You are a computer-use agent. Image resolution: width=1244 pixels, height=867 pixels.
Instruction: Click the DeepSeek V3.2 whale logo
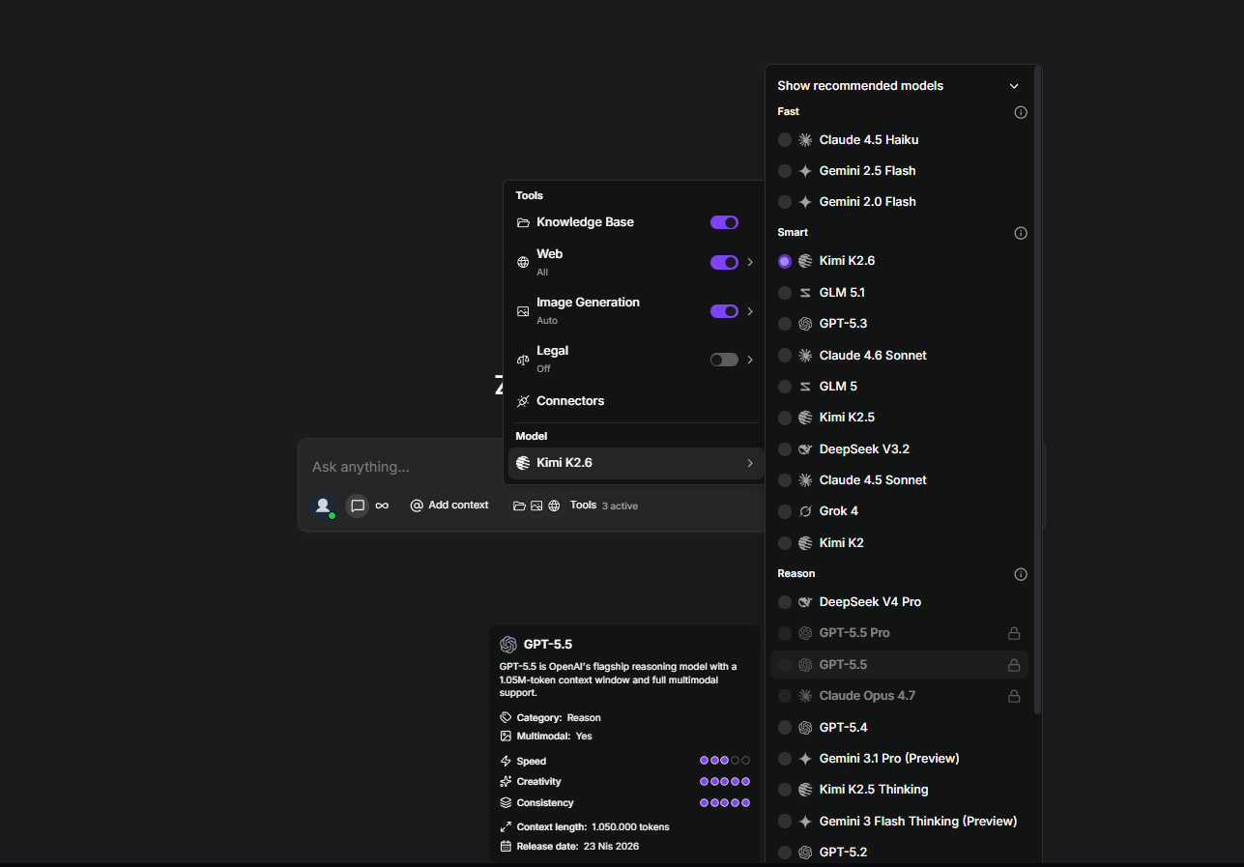click(805, 449)
